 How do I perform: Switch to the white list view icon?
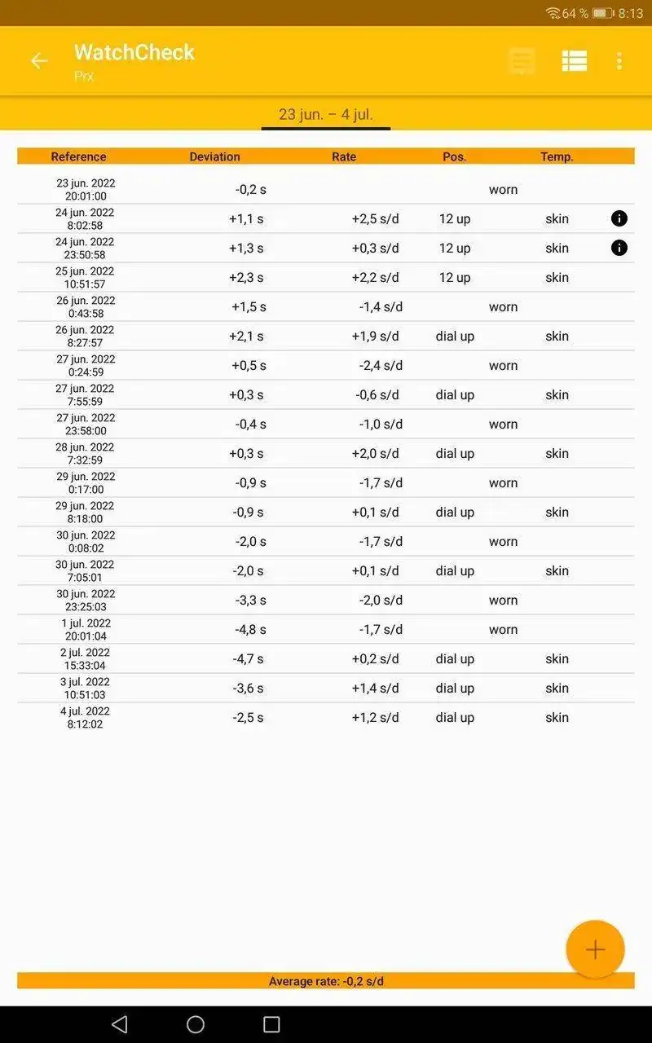575,61
